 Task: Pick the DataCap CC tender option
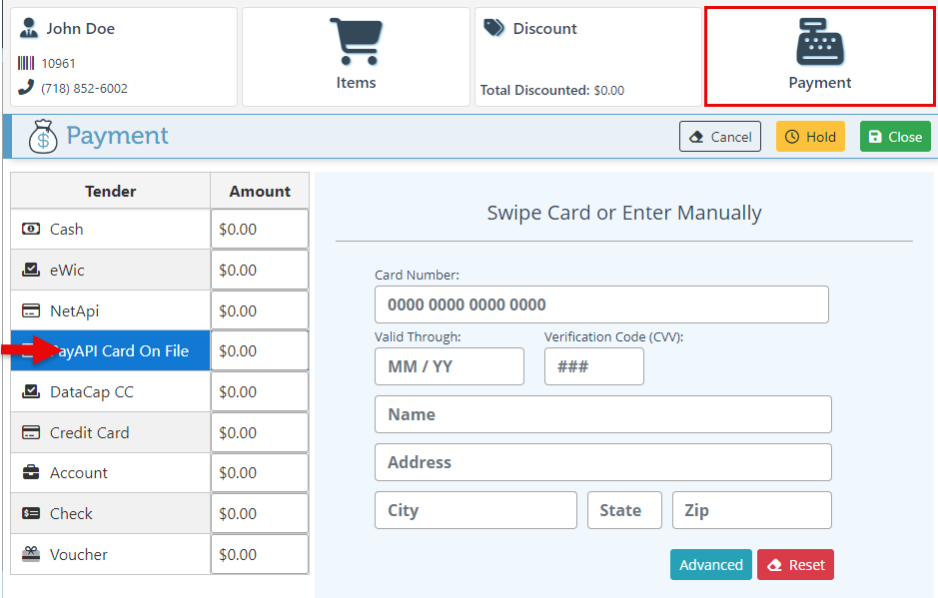click(x=110, y=392)
